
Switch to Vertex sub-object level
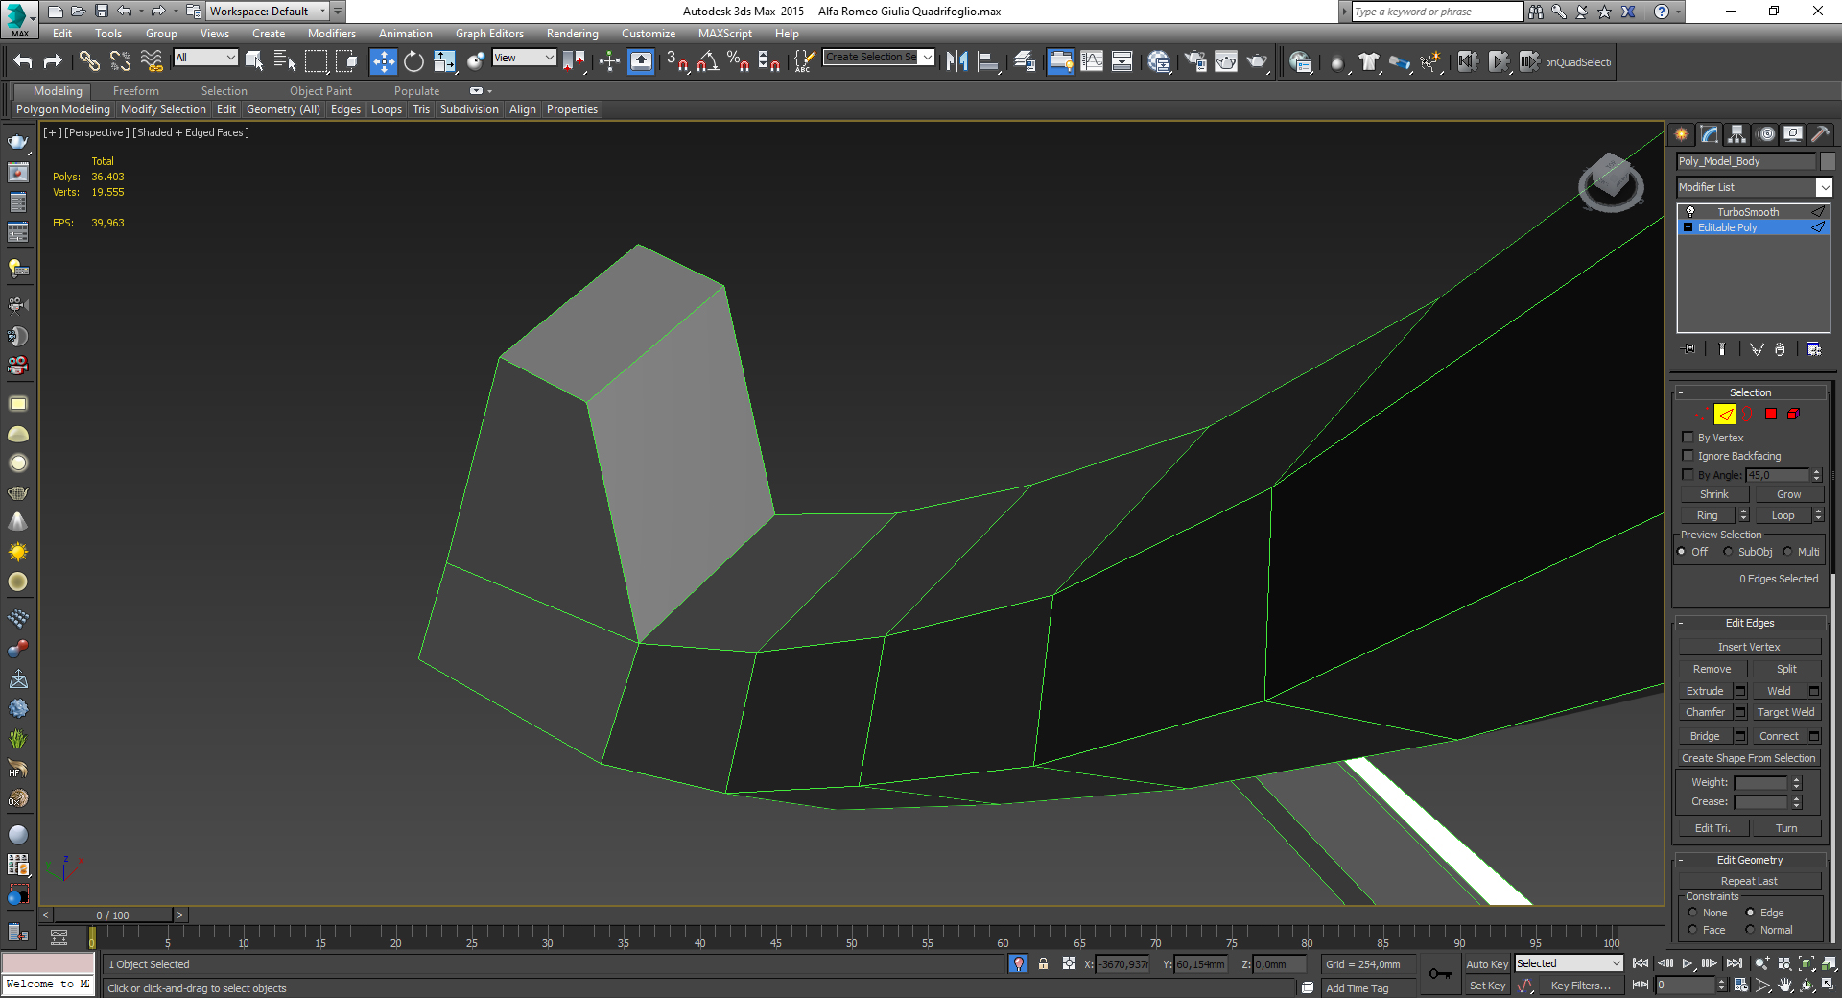pyautogui.click(x=1699, y=415)
